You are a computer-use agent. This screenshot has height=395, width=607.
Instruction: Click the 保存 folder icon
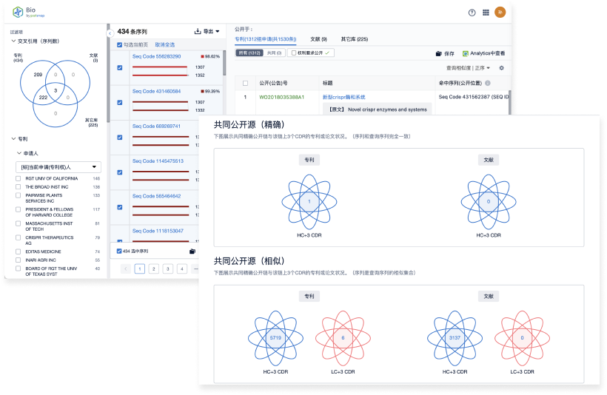point(440,53)
